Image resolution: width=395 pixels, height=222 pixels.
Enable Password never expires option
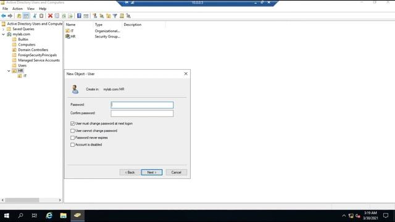(x=73, y=138)
